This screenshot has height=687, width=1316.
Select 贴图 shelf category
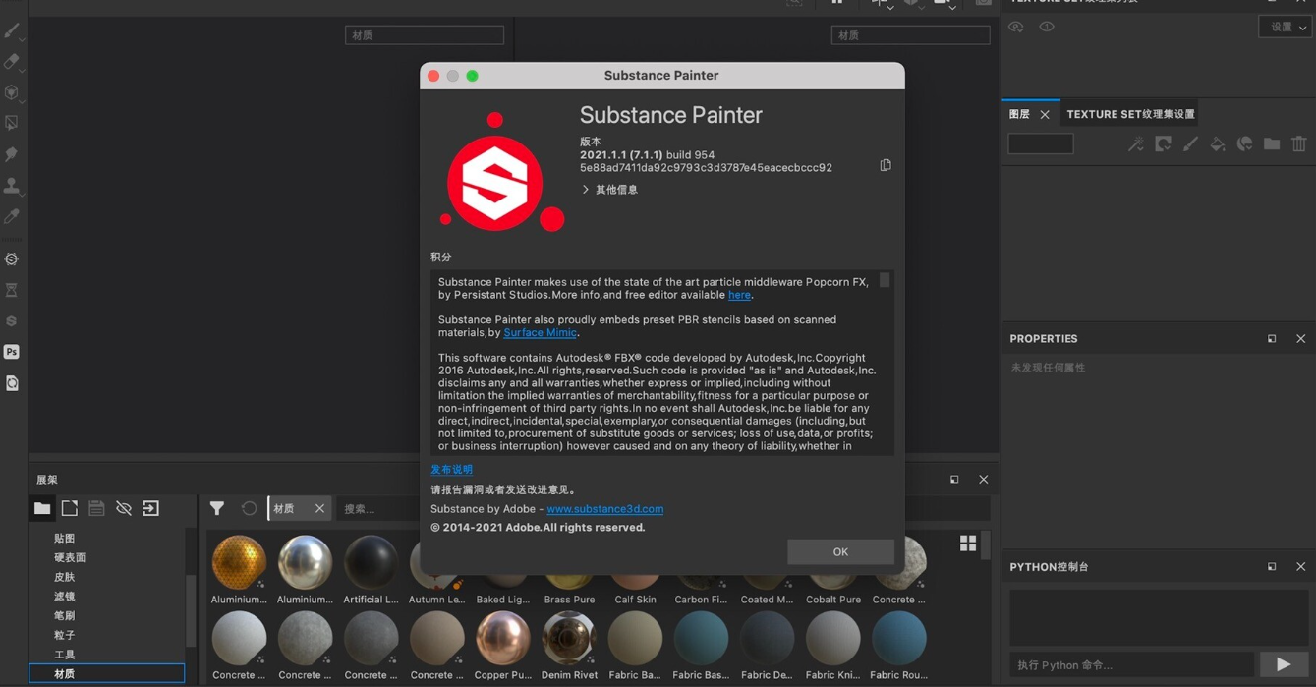tap(65, 539)
